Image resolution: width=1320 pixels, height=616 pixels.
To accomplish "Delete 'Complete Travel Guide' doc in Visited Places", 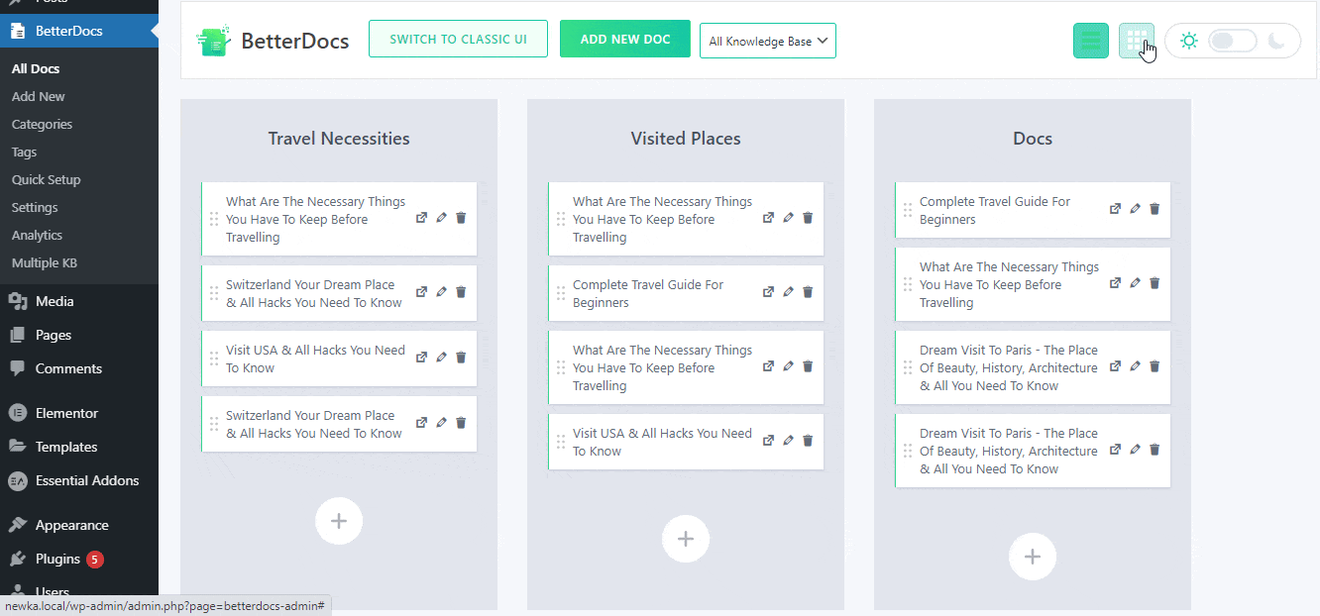I will (x=808, y=292).
